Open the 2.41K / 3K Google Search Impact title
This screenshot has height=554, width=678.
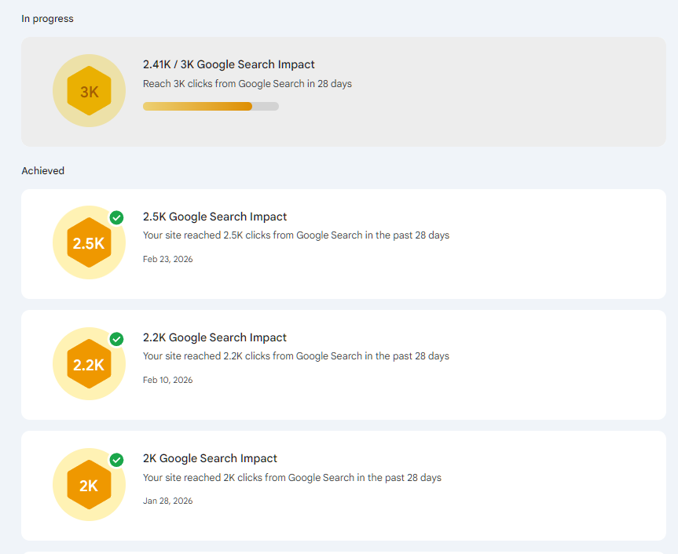pos(229,64)
